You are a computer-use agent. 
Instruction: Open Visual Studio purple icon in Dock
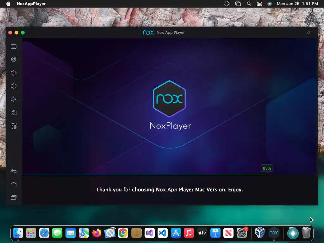[x=150, y=233]
